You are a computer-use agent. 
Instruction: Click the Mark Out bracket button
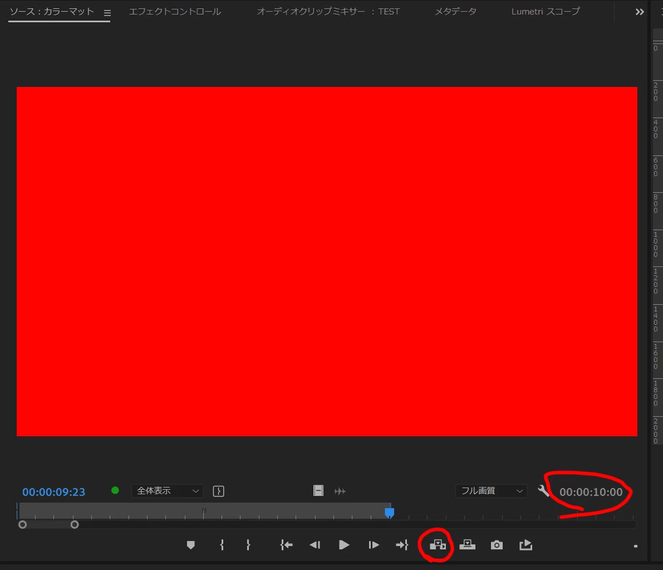point(248,545)
